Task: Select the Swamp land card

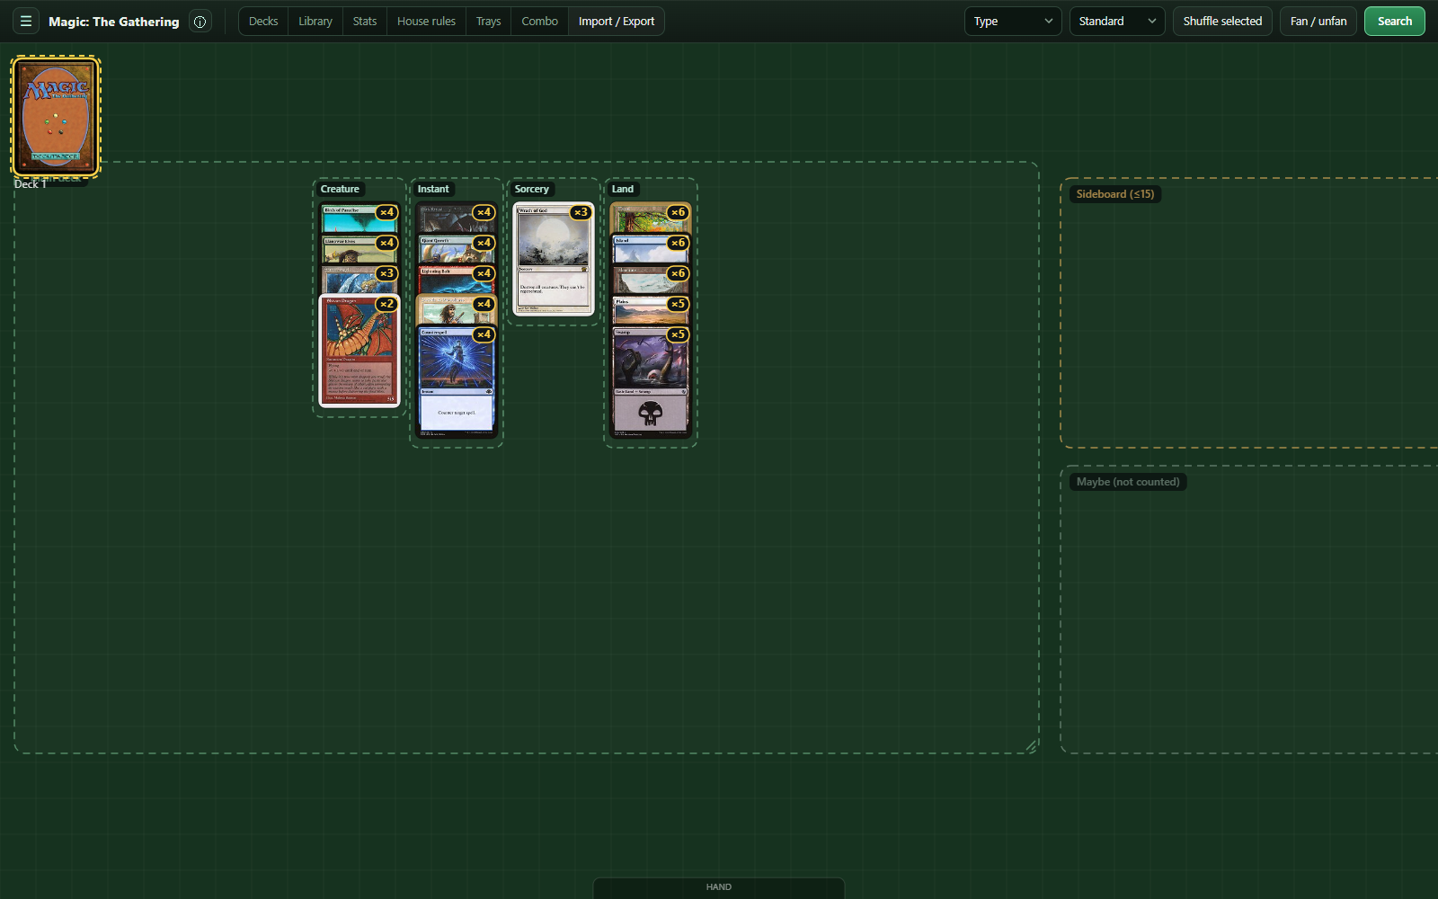Action: 651,382
